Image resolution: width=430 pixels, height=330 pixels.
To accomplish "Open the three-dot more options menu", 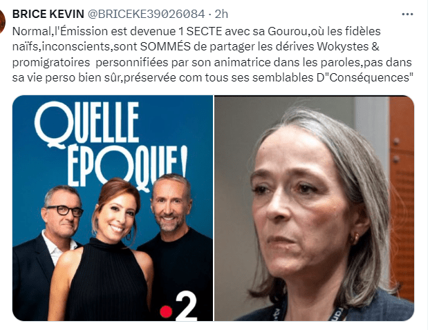I will click(407, 14).
